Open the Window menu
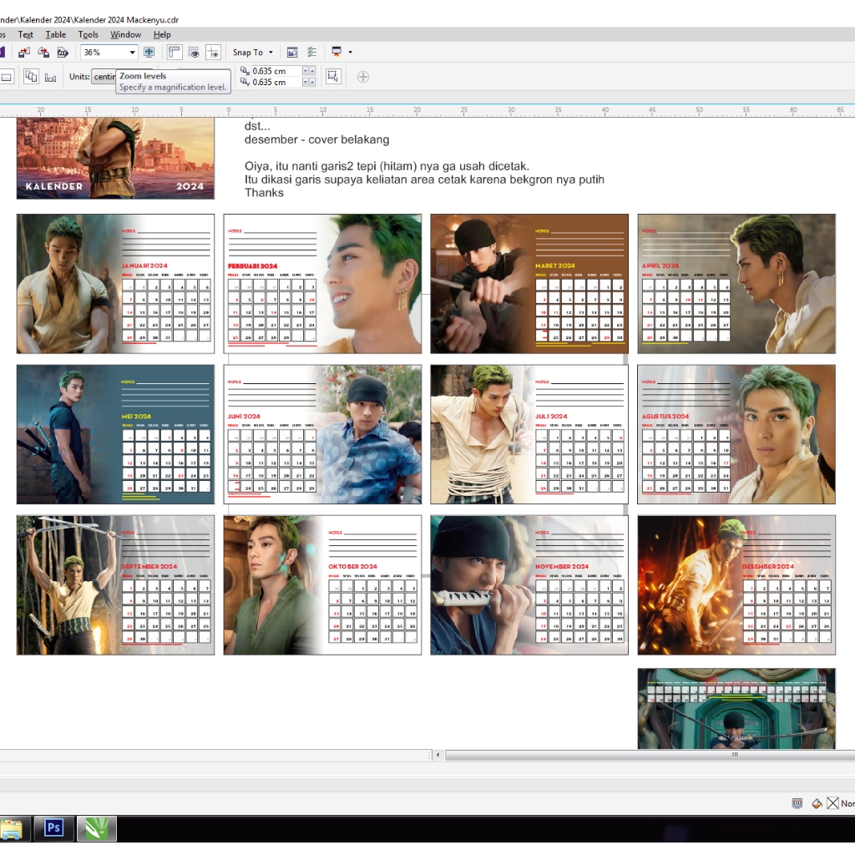The image size is (855, 855). tap(125, 34)
